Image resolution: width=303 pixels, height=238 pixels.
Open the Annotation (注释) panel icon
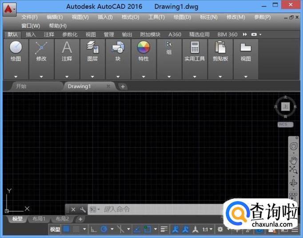click(67, 48)
